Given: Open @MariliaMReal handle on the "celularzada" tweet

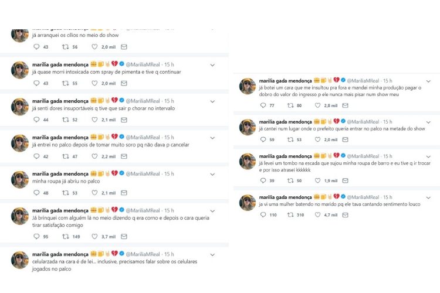Looking at the screenshot, I should pos(143,254).
